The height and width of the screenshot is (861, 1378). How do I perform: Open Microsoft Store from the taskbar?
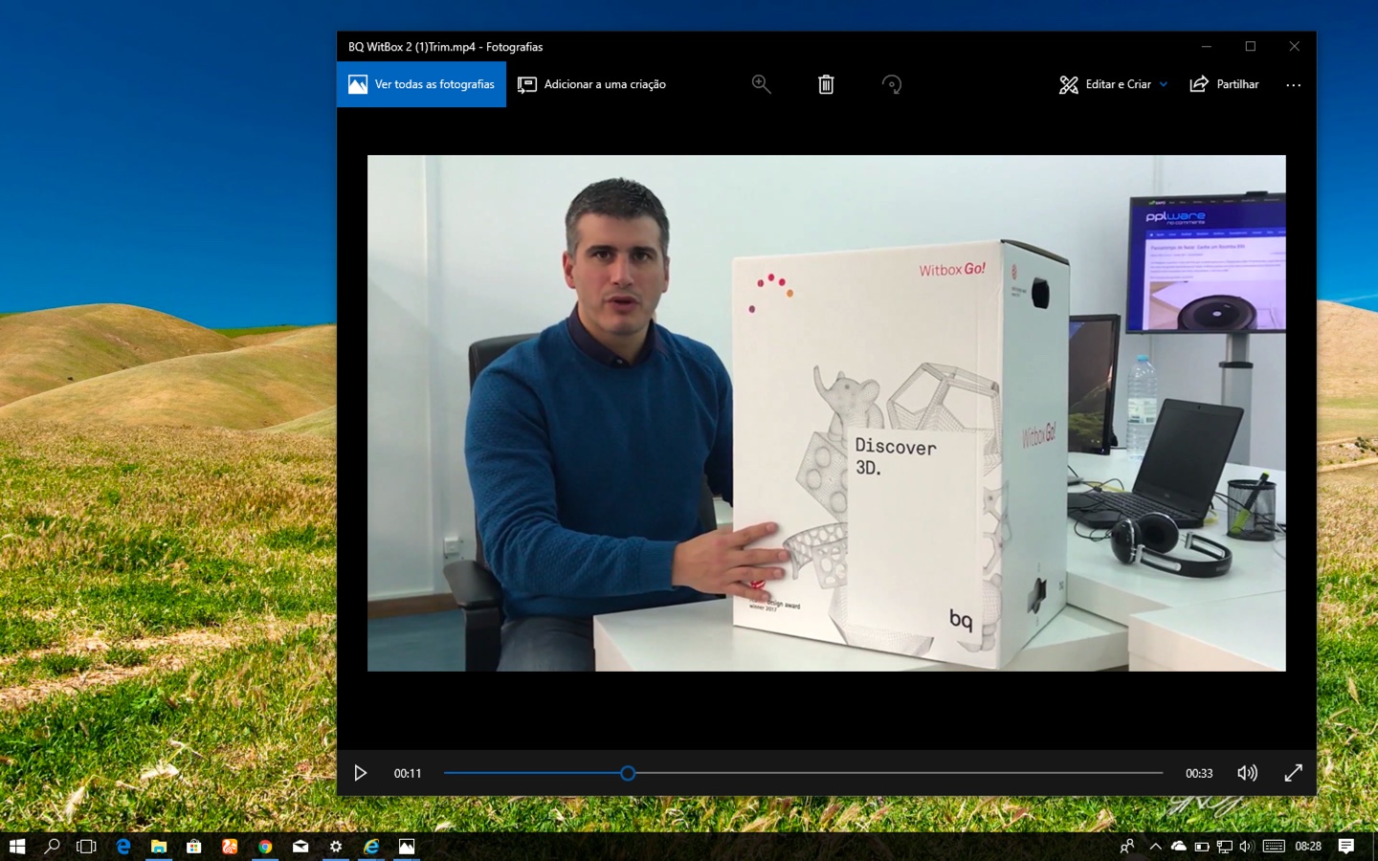pos(194,847)
